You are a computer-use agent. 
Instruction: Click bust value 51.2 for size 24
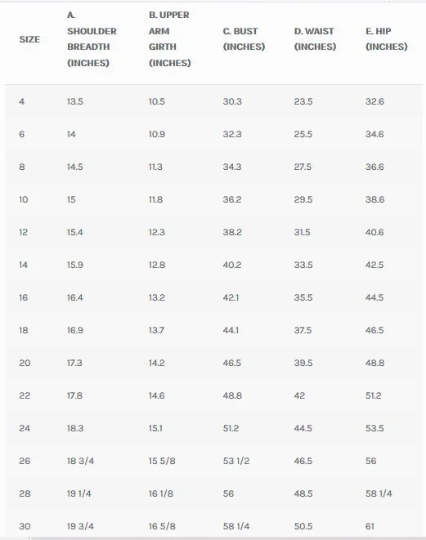[231, 428]
